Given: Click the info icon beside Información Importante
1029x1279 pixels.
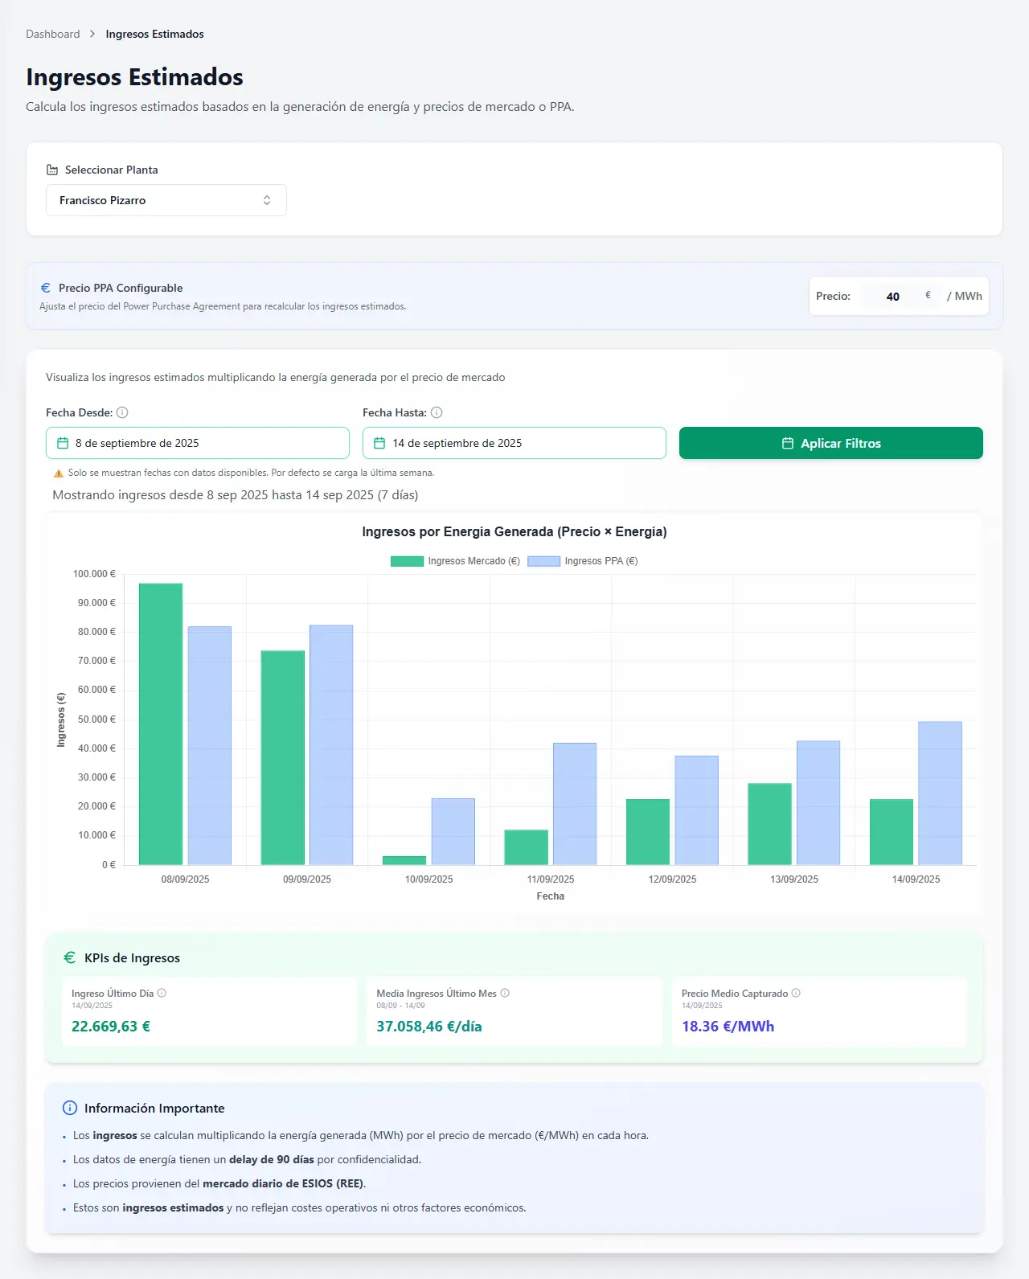Looking at the screenshot, I should [x=70, y=1108].
